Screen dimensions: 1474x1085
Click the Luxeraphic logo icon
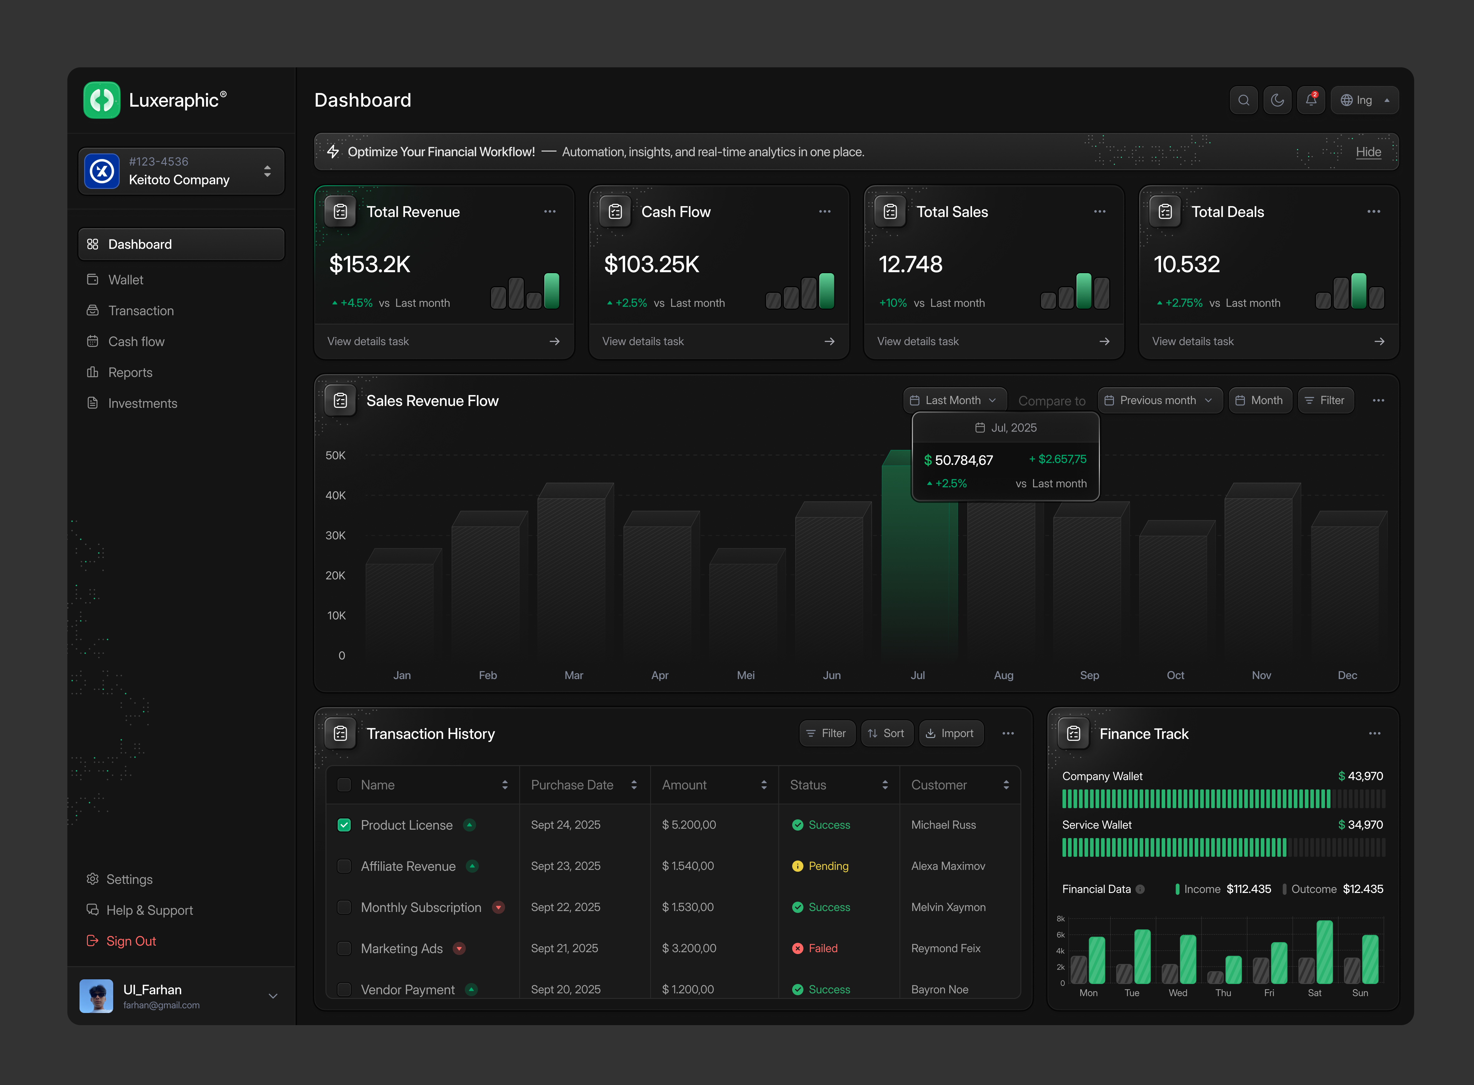point(102,100)
